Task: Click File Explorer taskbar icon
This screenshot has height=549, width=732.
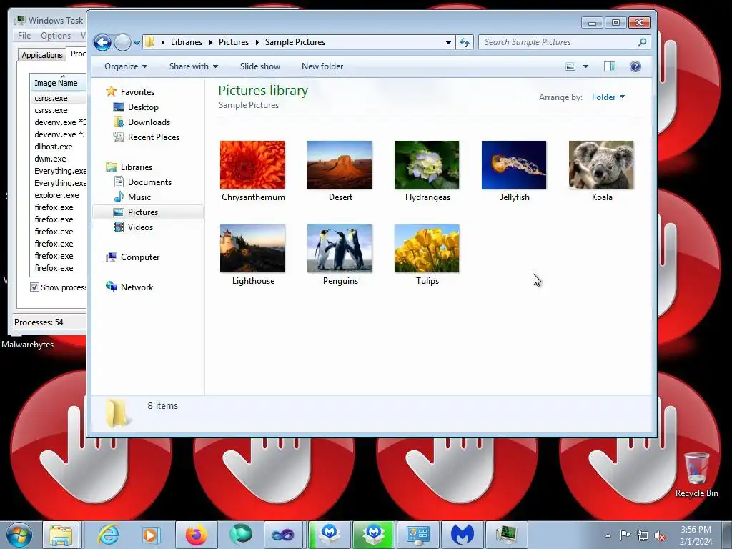Action: (x=61, y=535)
